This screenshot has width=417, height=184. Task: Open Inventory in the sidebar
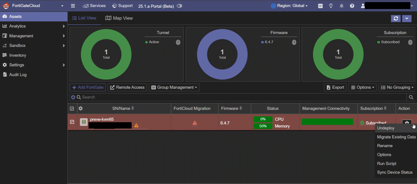[x=34, y=55]
